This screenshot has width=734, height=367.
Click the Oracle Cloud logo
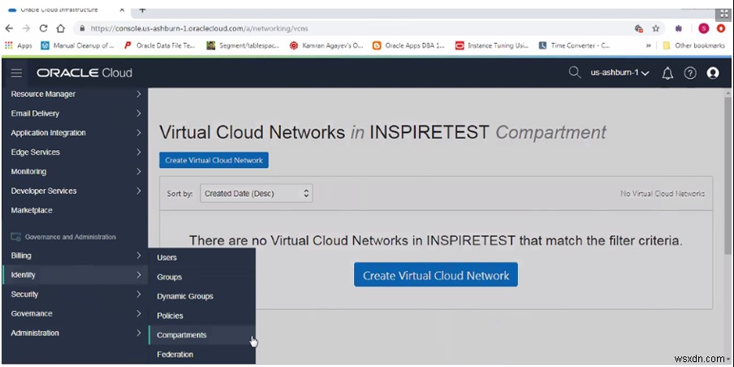pos(84,73)
